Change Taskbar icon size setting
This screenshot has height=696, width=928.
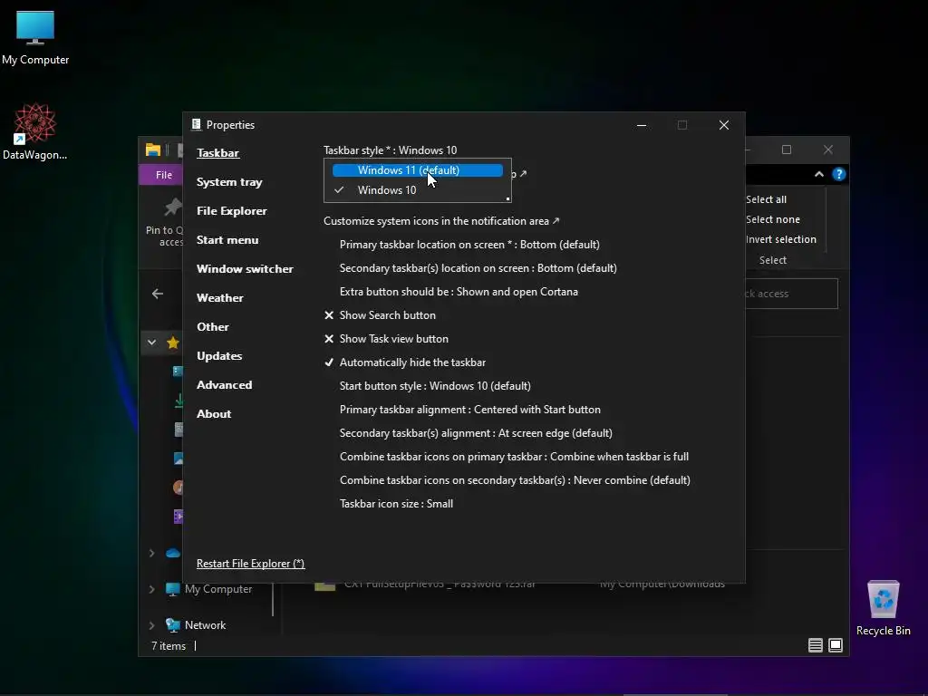coord(396,504)
